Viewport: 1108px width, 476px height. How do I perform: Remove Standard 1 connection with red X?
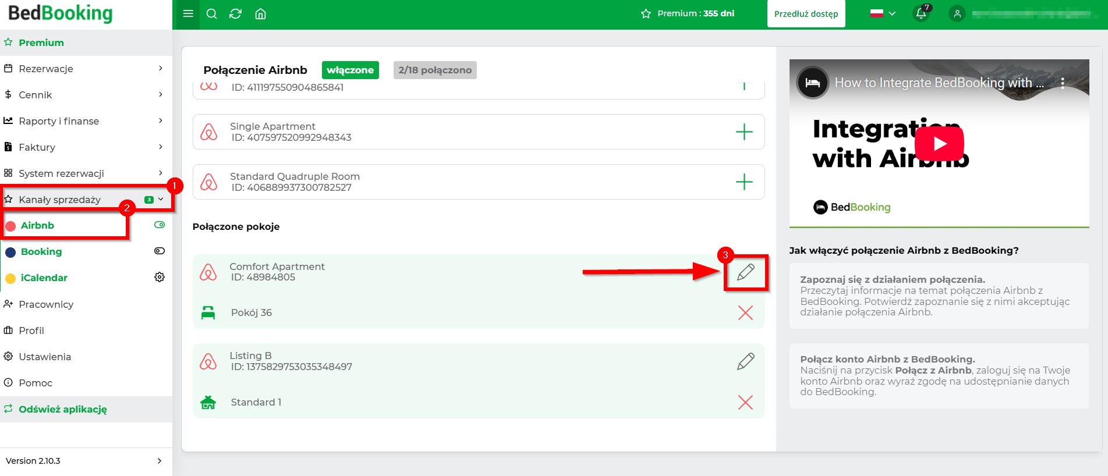[745, 402]
